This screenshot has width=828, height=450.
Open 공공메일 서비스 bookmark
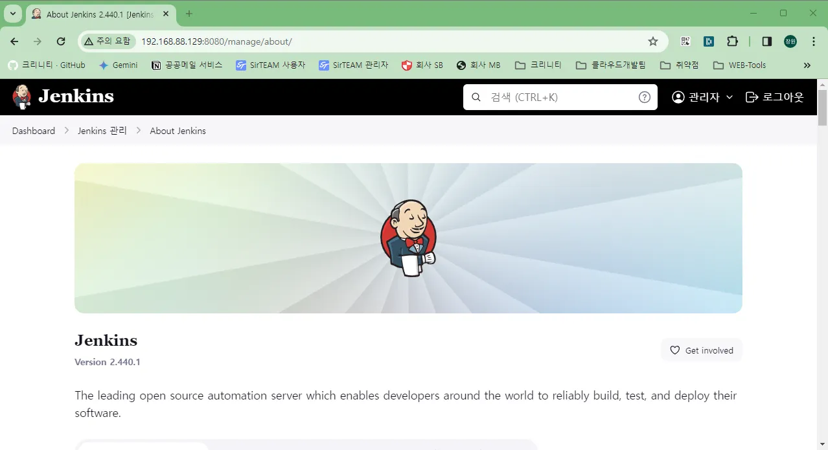pyautogui.click(x=187, y=65)
